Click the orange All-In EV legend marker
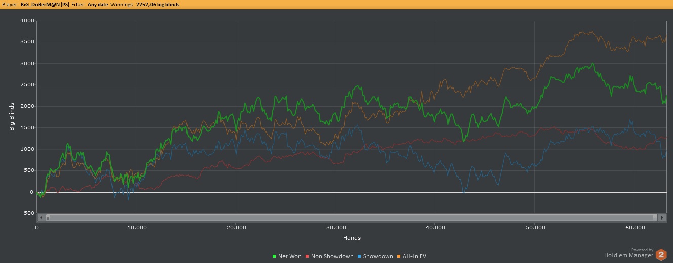673x263 pixels. pos(398,257)
